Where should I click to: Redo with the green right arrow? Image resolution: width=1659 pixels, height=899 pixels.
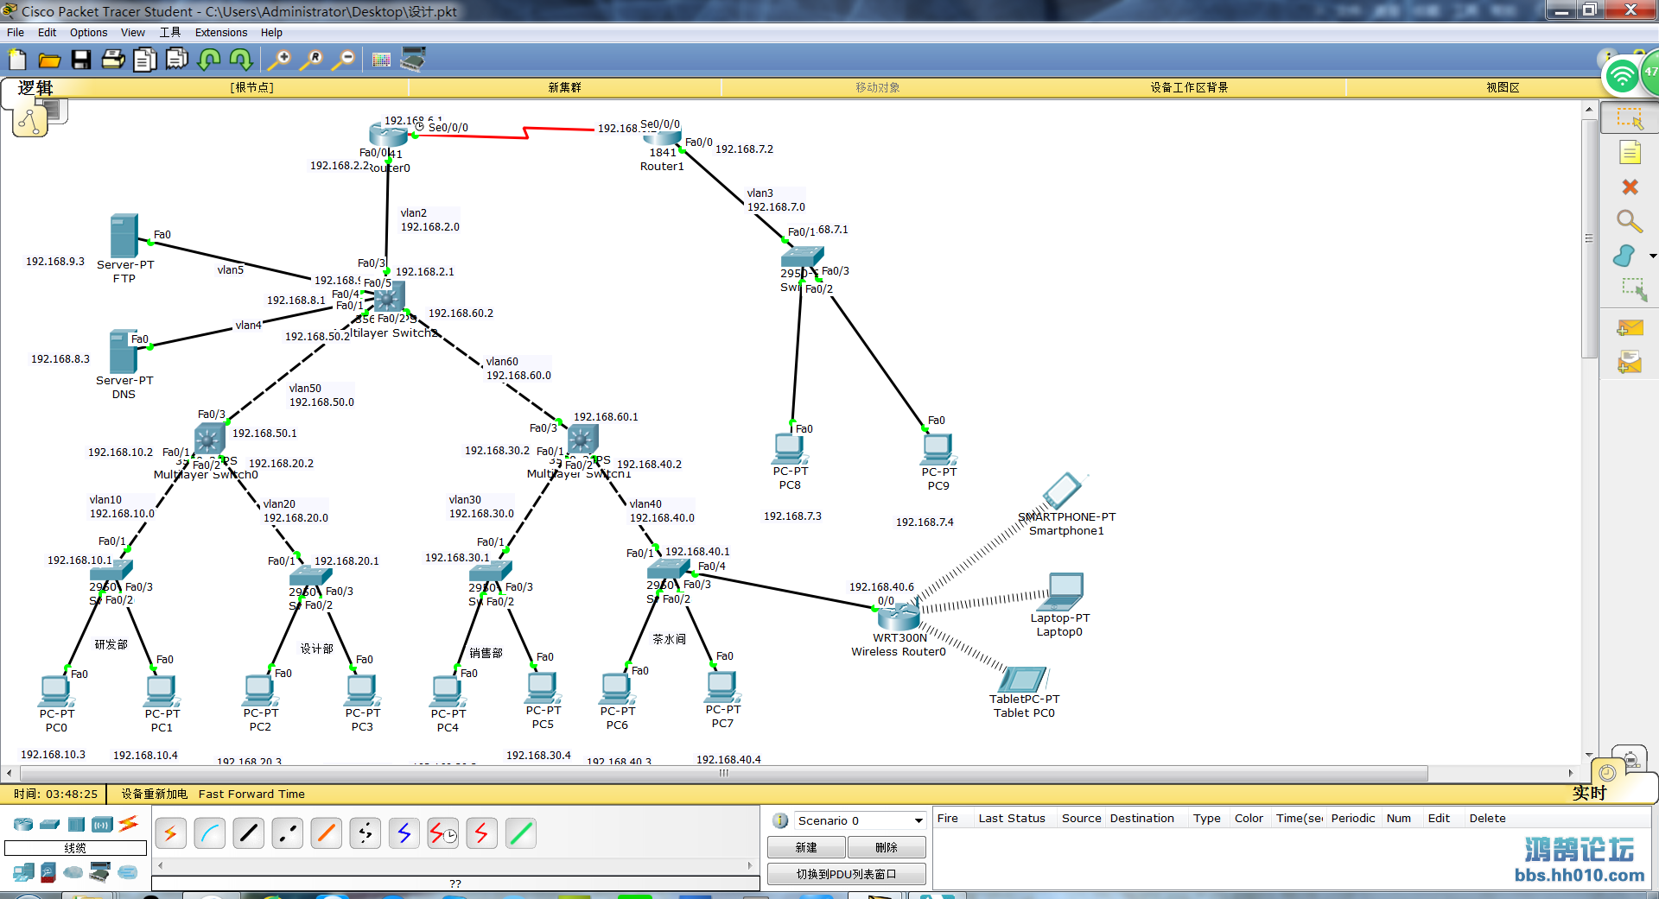pos(241,60)
